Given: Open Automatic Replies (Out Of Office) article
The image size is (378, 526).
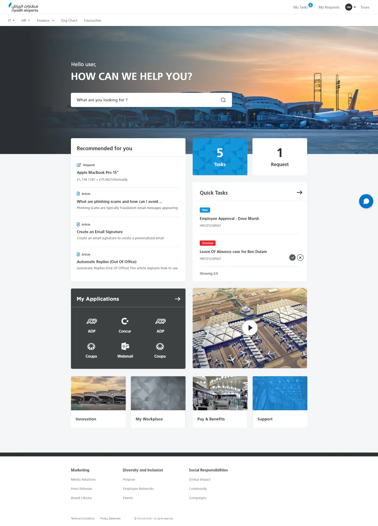Looking at the screenshot, I should click(x=107, y=262).
